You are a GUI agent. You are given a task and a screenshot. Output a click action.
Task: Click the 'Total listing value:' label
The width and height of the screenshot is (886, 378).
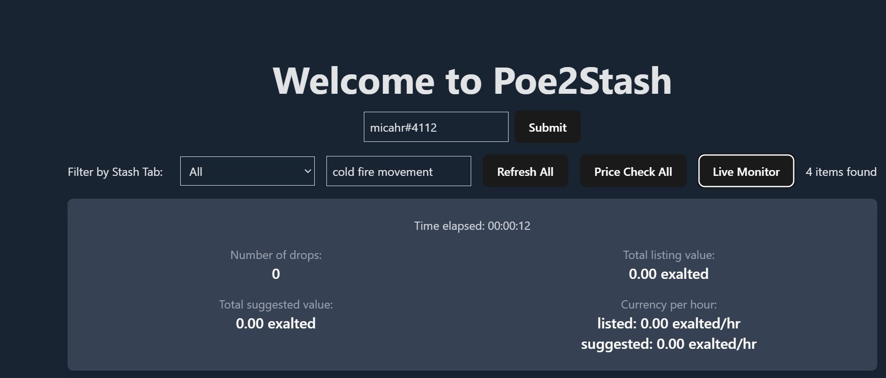[668, 255]
